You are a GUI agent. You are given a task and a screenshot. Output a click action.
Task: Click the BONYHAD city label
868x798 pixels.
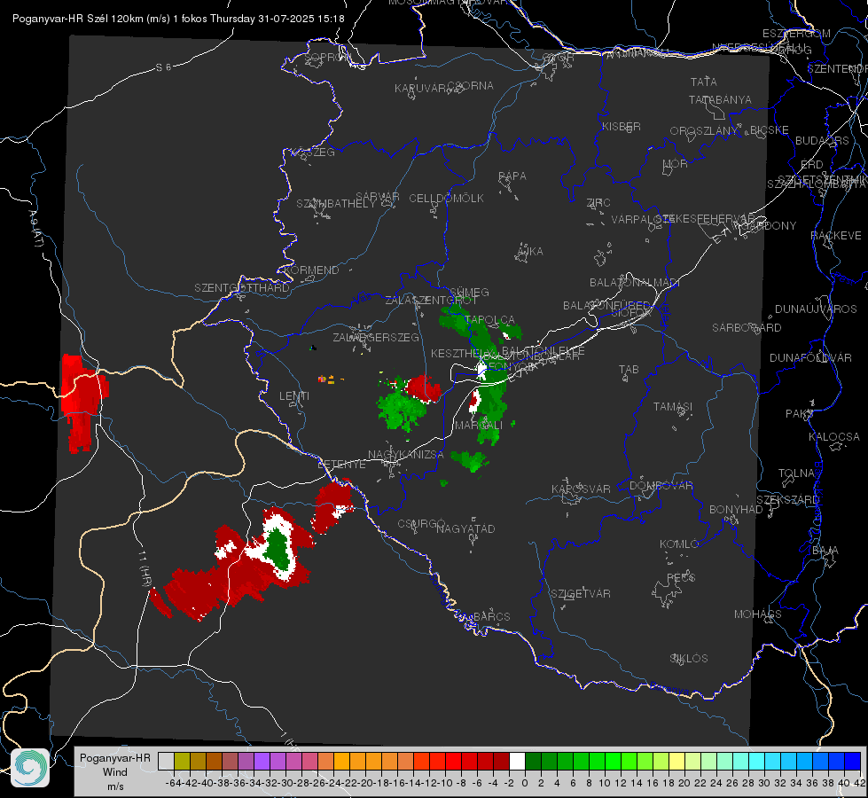coord(736,510)
